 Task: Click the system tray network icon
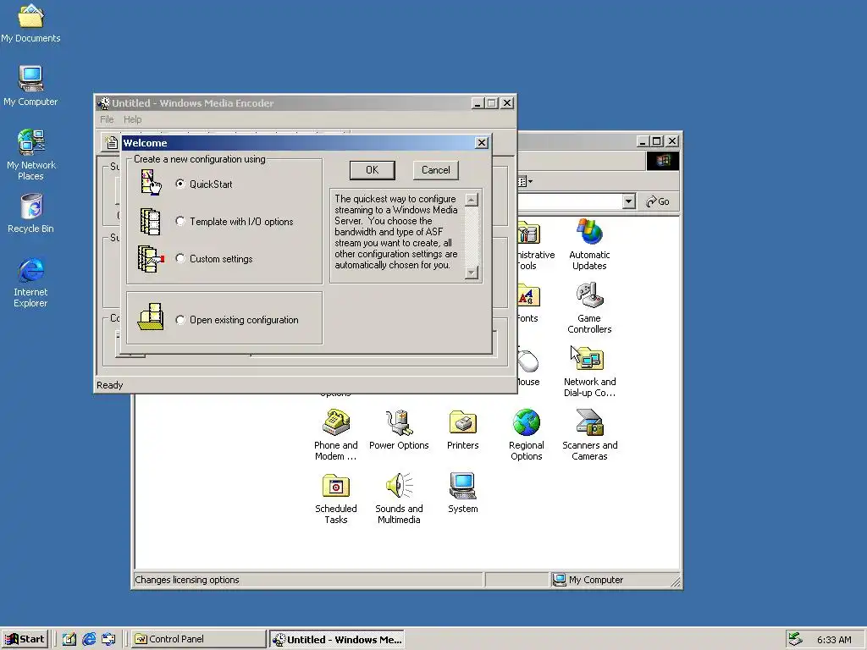[795, 639]
